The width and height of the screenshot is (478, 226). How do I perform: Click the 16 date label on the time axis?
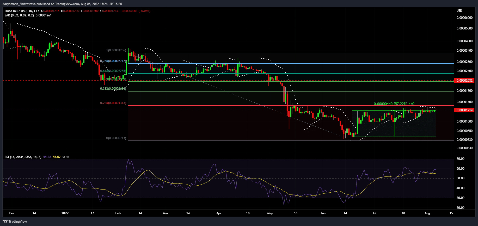click(296, 213)
